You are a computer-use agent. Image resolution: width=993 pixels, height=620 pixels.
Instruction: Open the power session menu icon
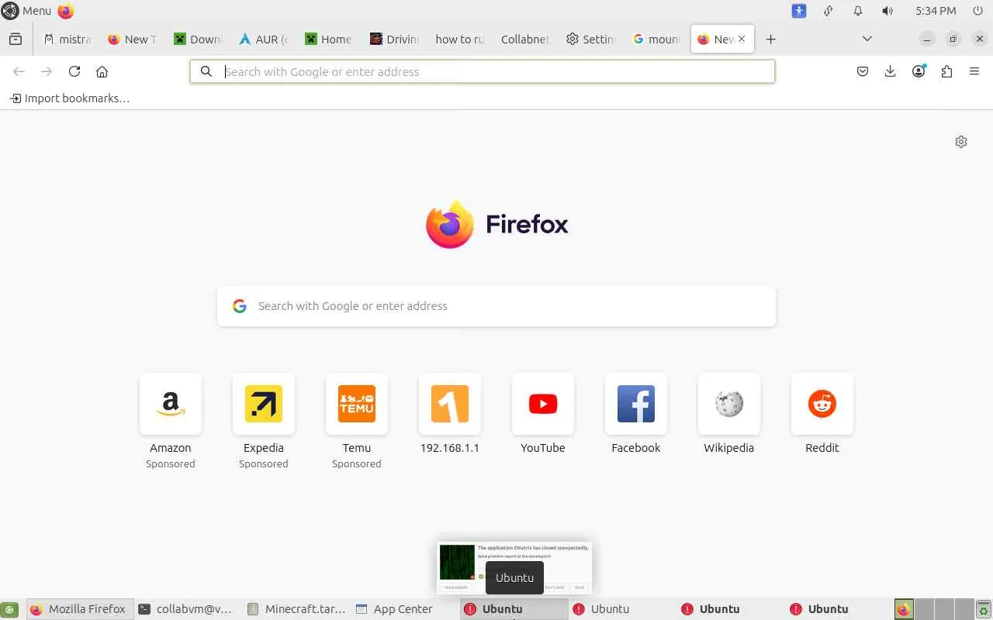click(978, 11)
